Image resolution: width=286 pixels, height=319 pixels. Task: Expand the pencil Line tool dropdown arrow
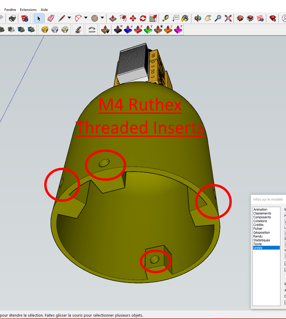click(69, 18)
